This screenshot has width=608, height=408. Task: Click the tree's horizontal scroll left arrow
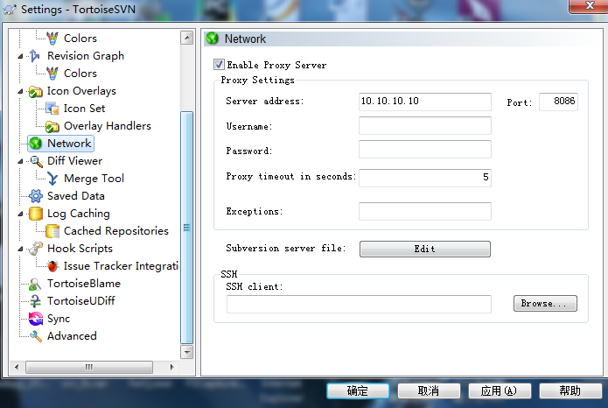[x=17, y=367]
